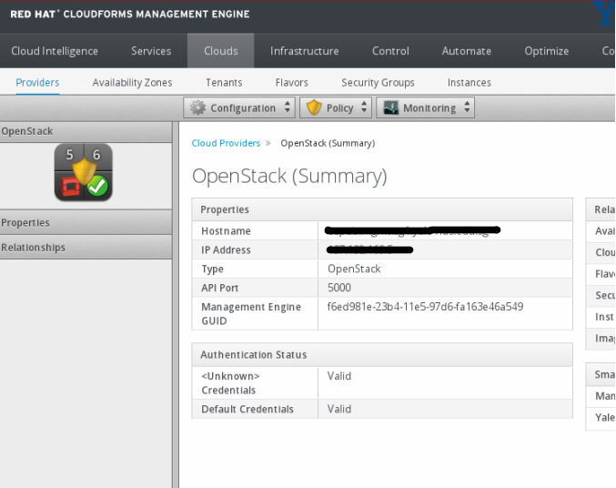Viewport: 616px width, 488px height.
Task: Click the Configuration gear icon
Action: pyautogui.click(x=197, y=107)
